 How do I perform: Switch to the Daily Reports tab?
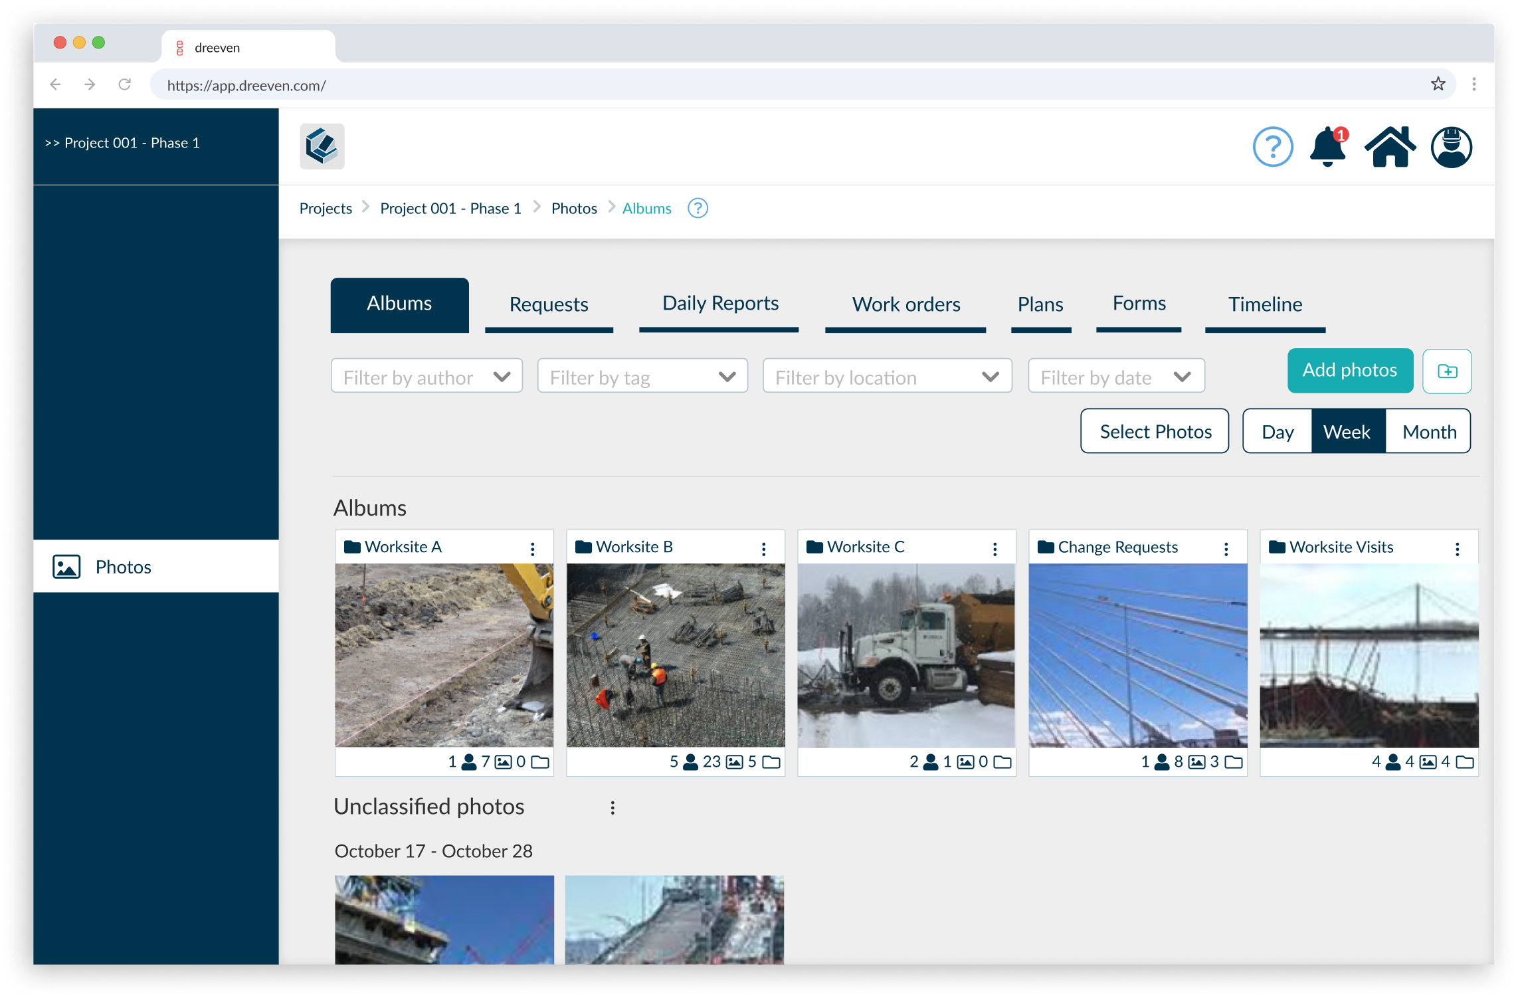719,305
